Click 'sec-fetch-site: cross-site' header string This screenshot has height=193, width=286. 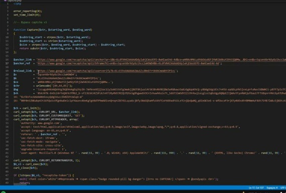tap(41, 146)
